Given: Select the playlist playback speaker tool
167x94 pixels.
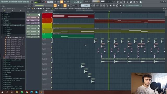Looking at the screenshot, I should coord(49,8).
